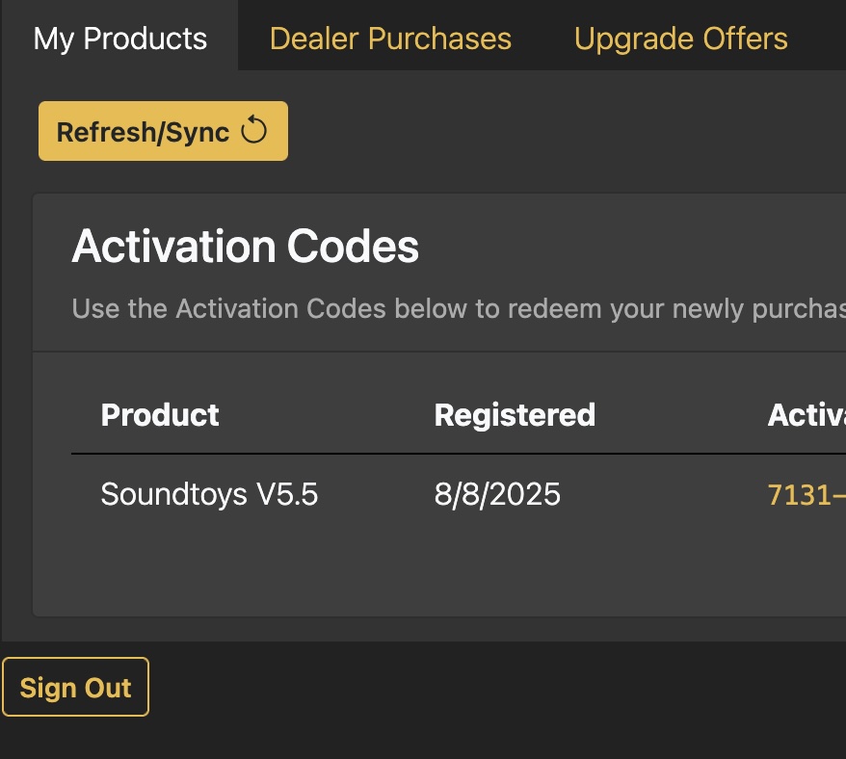Select the Soundtoys V5.5 product entry
846x759 pixels.
[x=209, y=493]
